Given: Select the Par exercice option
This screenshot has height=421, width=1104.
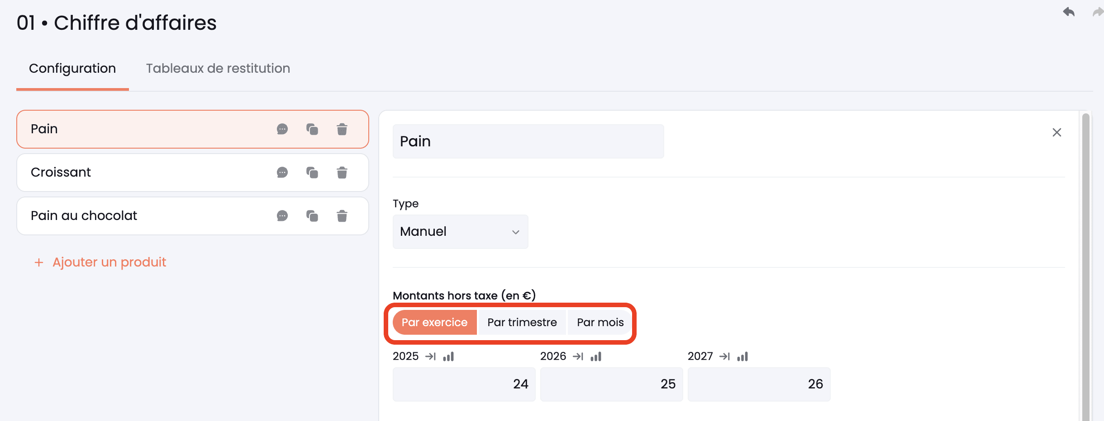Looking at the screenshot, I should point(434,322).
